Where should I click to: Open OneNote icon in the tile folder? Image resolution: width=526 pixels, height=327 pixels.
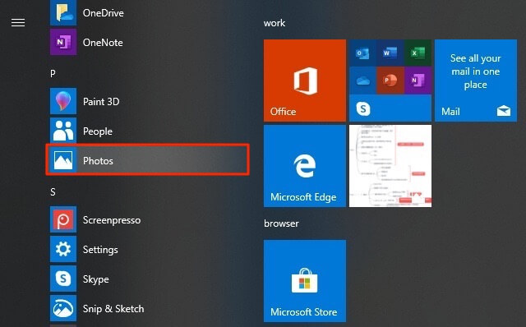pos(418,81)
